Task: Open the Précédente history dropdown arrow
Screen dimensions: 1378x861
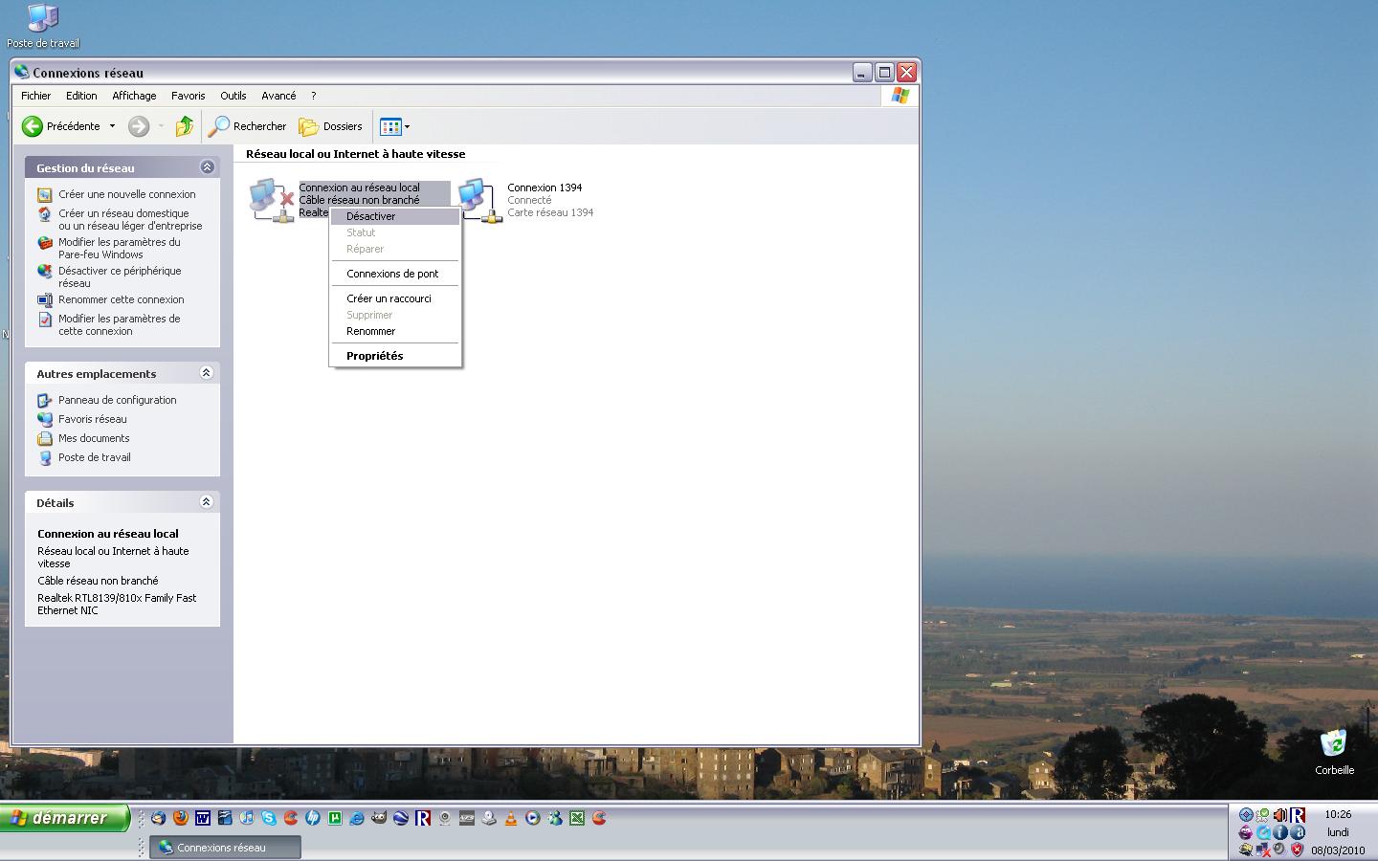Action: [112, 126]
